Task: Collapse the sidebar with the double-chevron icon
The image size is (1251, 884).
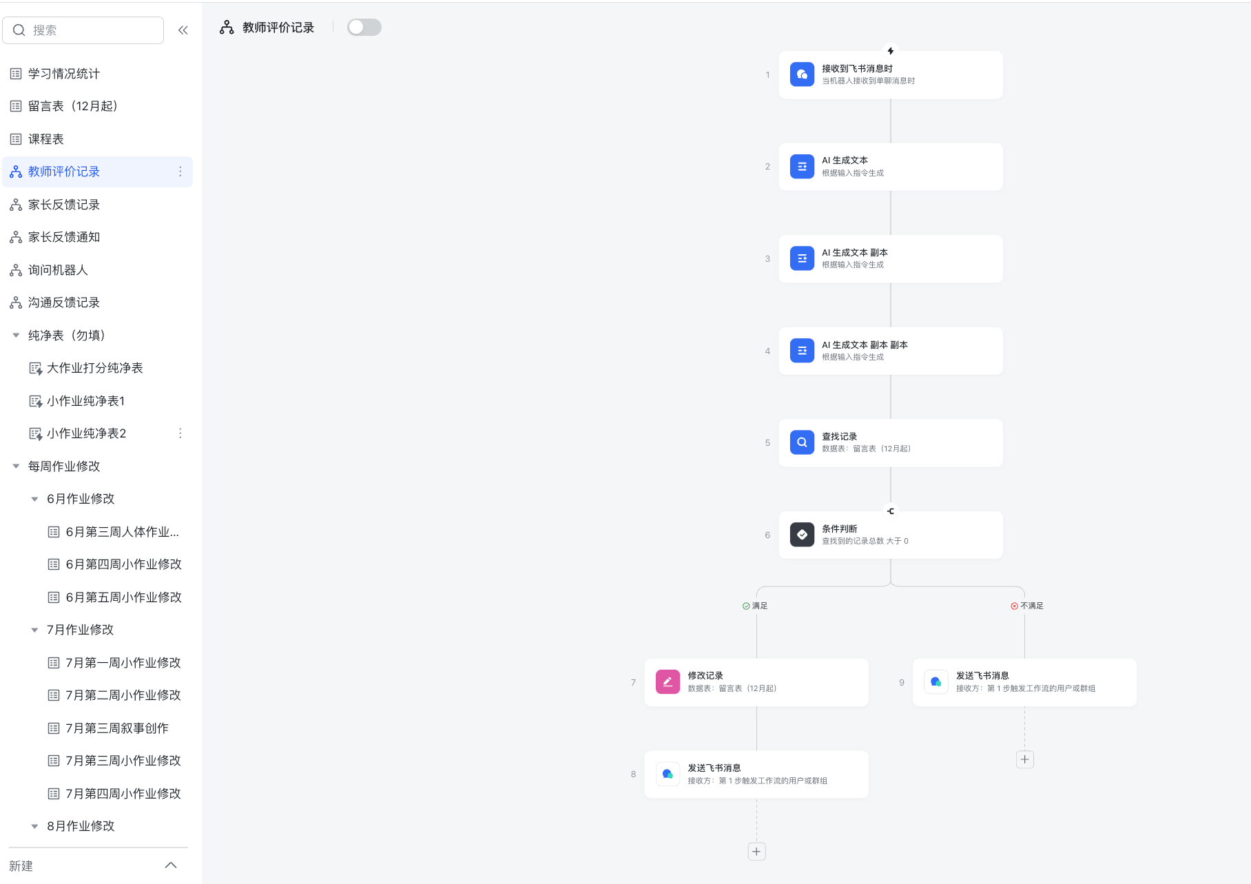Action: tap(183, 30)
